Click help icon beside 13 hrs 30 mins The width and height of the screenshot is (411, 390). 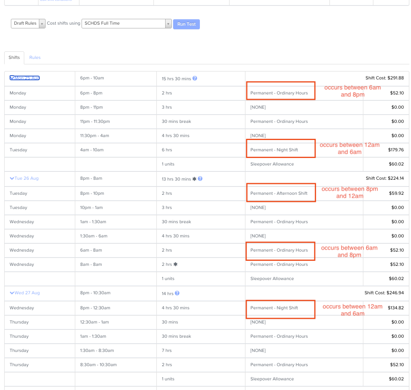pos(200,178)
